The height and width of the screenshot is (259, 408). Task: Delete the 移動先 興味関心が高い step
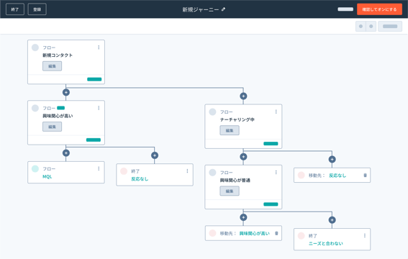(x=276, y=233)
